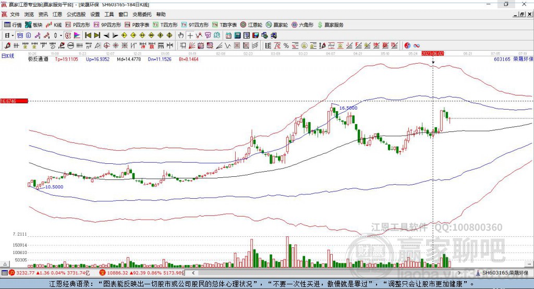Screen dimensions: 534x289
Task: Click the blue infinity symbol icon
Action: point(417,46)
